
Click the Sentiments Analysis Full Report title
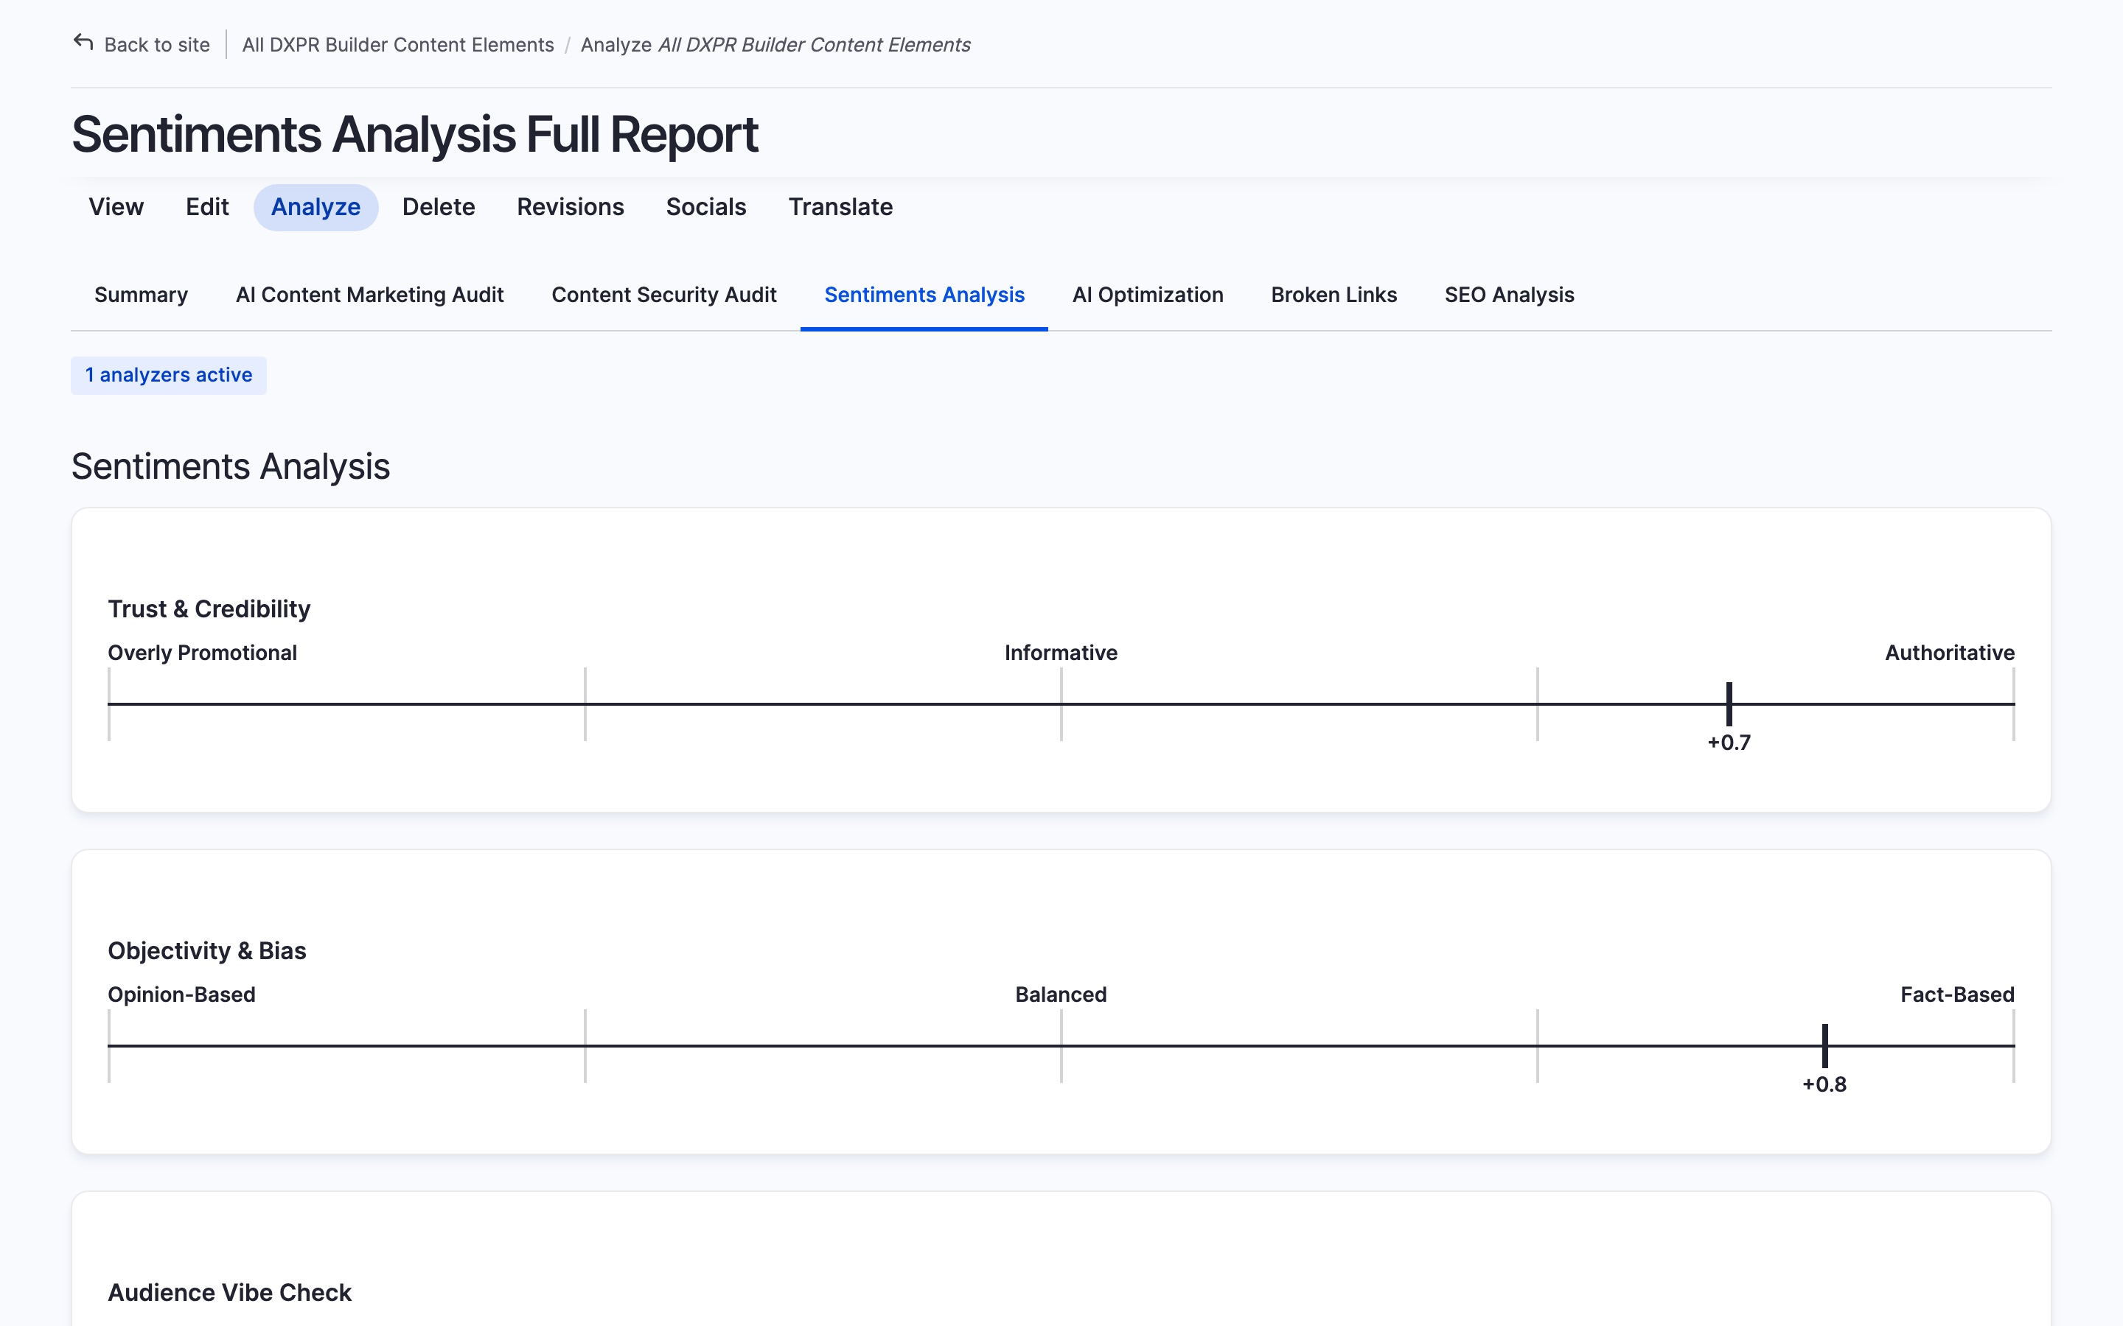click(x=414, y=135)
